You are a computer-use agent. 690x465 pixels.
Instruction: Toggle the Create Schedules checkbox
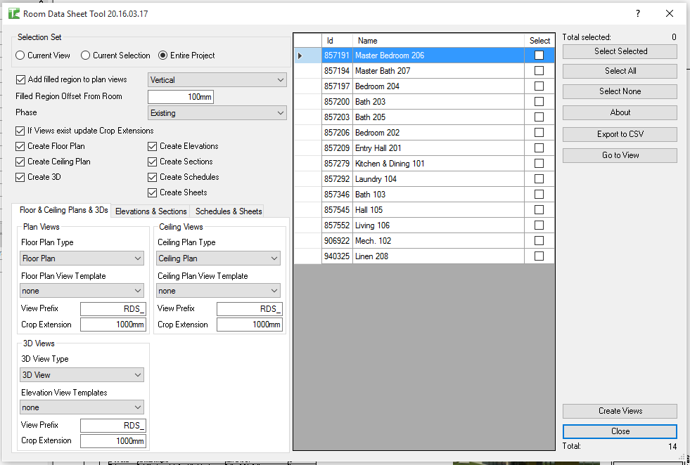coord(153,177)
